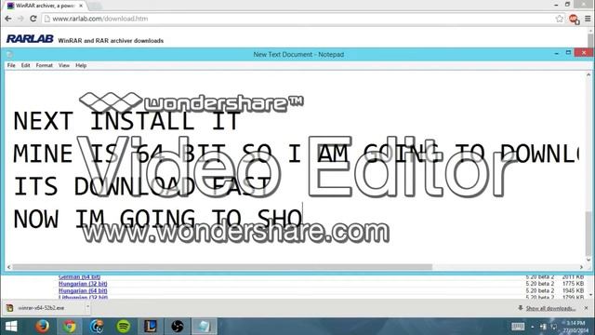Open Notepad Edit menu

coord(25,65)
